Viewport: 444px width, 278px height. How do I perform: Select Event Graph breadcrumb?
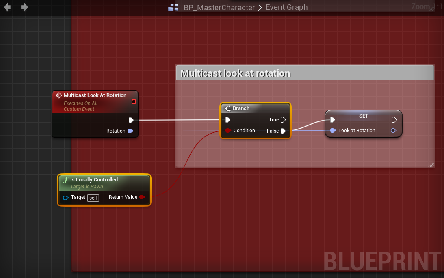(286, 7)
